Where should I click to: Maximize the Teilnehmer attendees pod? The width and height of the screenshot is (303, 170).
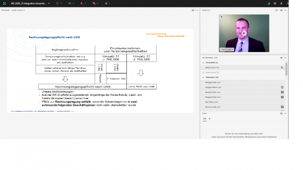281,58
